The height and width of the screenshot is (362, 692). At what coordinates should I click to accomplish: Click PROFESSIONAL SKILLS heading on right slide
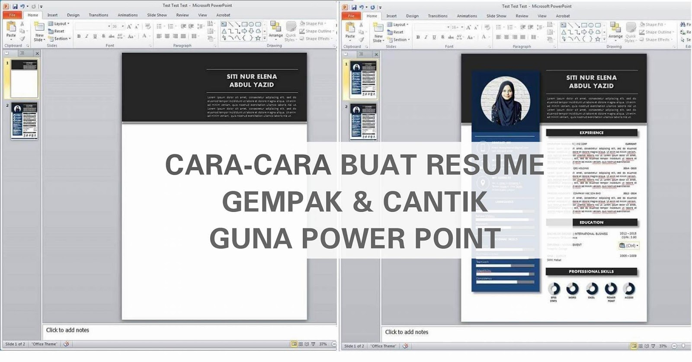[592, 272]
